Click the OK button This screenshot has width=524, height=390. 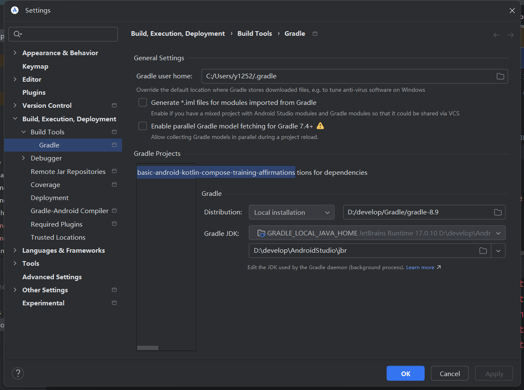[x=406, y=374]
